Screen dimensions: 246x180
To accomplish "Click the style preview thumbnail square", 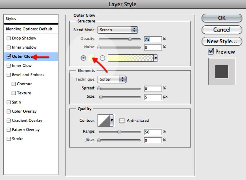I will pos(222,72).
